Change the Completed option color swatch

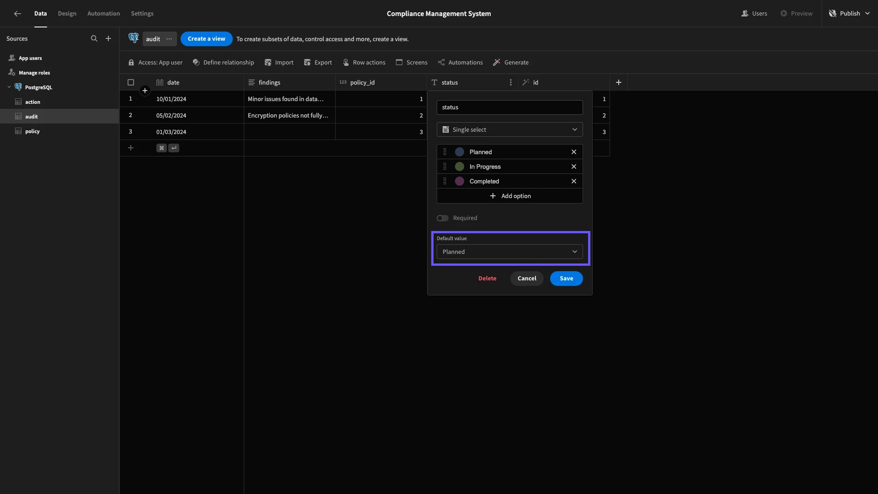[460, 182]
